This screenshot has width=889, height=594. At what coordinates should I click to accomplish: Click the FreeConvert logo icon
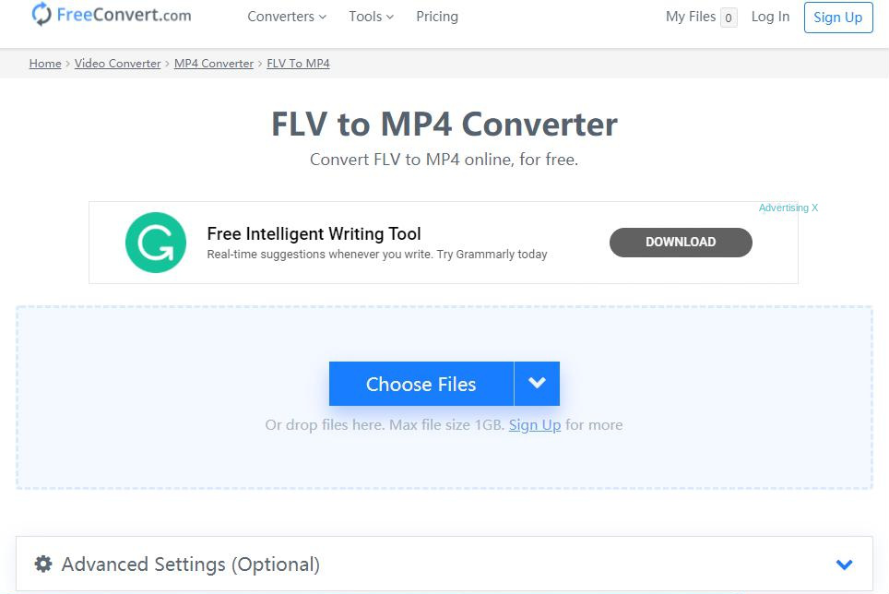(x=41, y=14)
